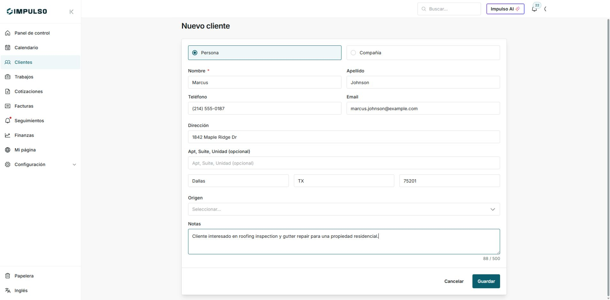Select the Compañía radio option
Screen dimensions: 610x300
pos(423,53)
